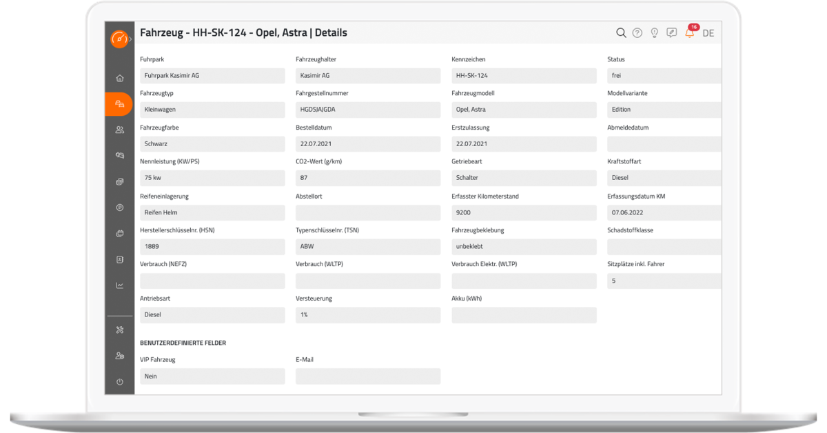Click the 'BENUTZERDEFINIERTE FELDER' heading
Image resolution: width=827 pixels, height=433 pixels.
pos(183,343)
